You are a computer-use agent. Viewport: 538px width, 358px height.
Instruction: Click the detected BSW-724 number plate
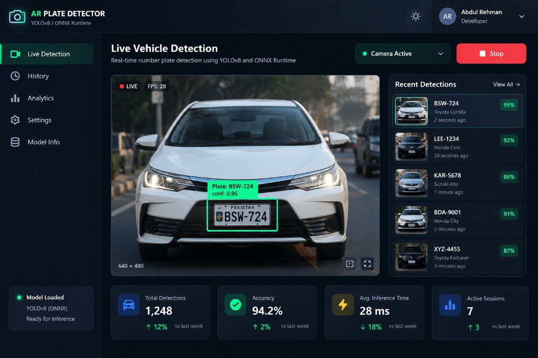[x=242, y=215]
